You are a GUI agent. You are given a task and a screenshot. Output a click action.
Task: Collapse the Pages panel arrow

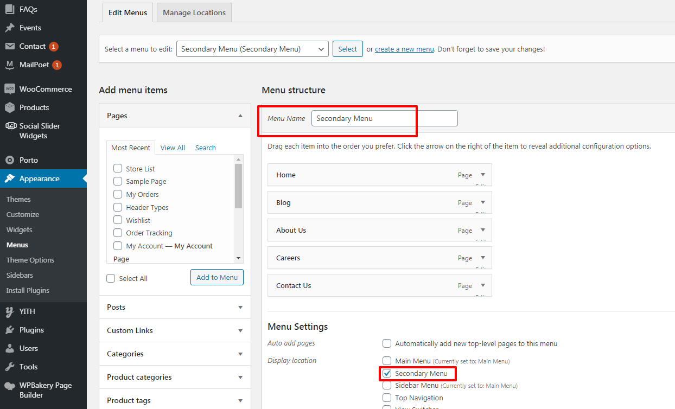240,116
